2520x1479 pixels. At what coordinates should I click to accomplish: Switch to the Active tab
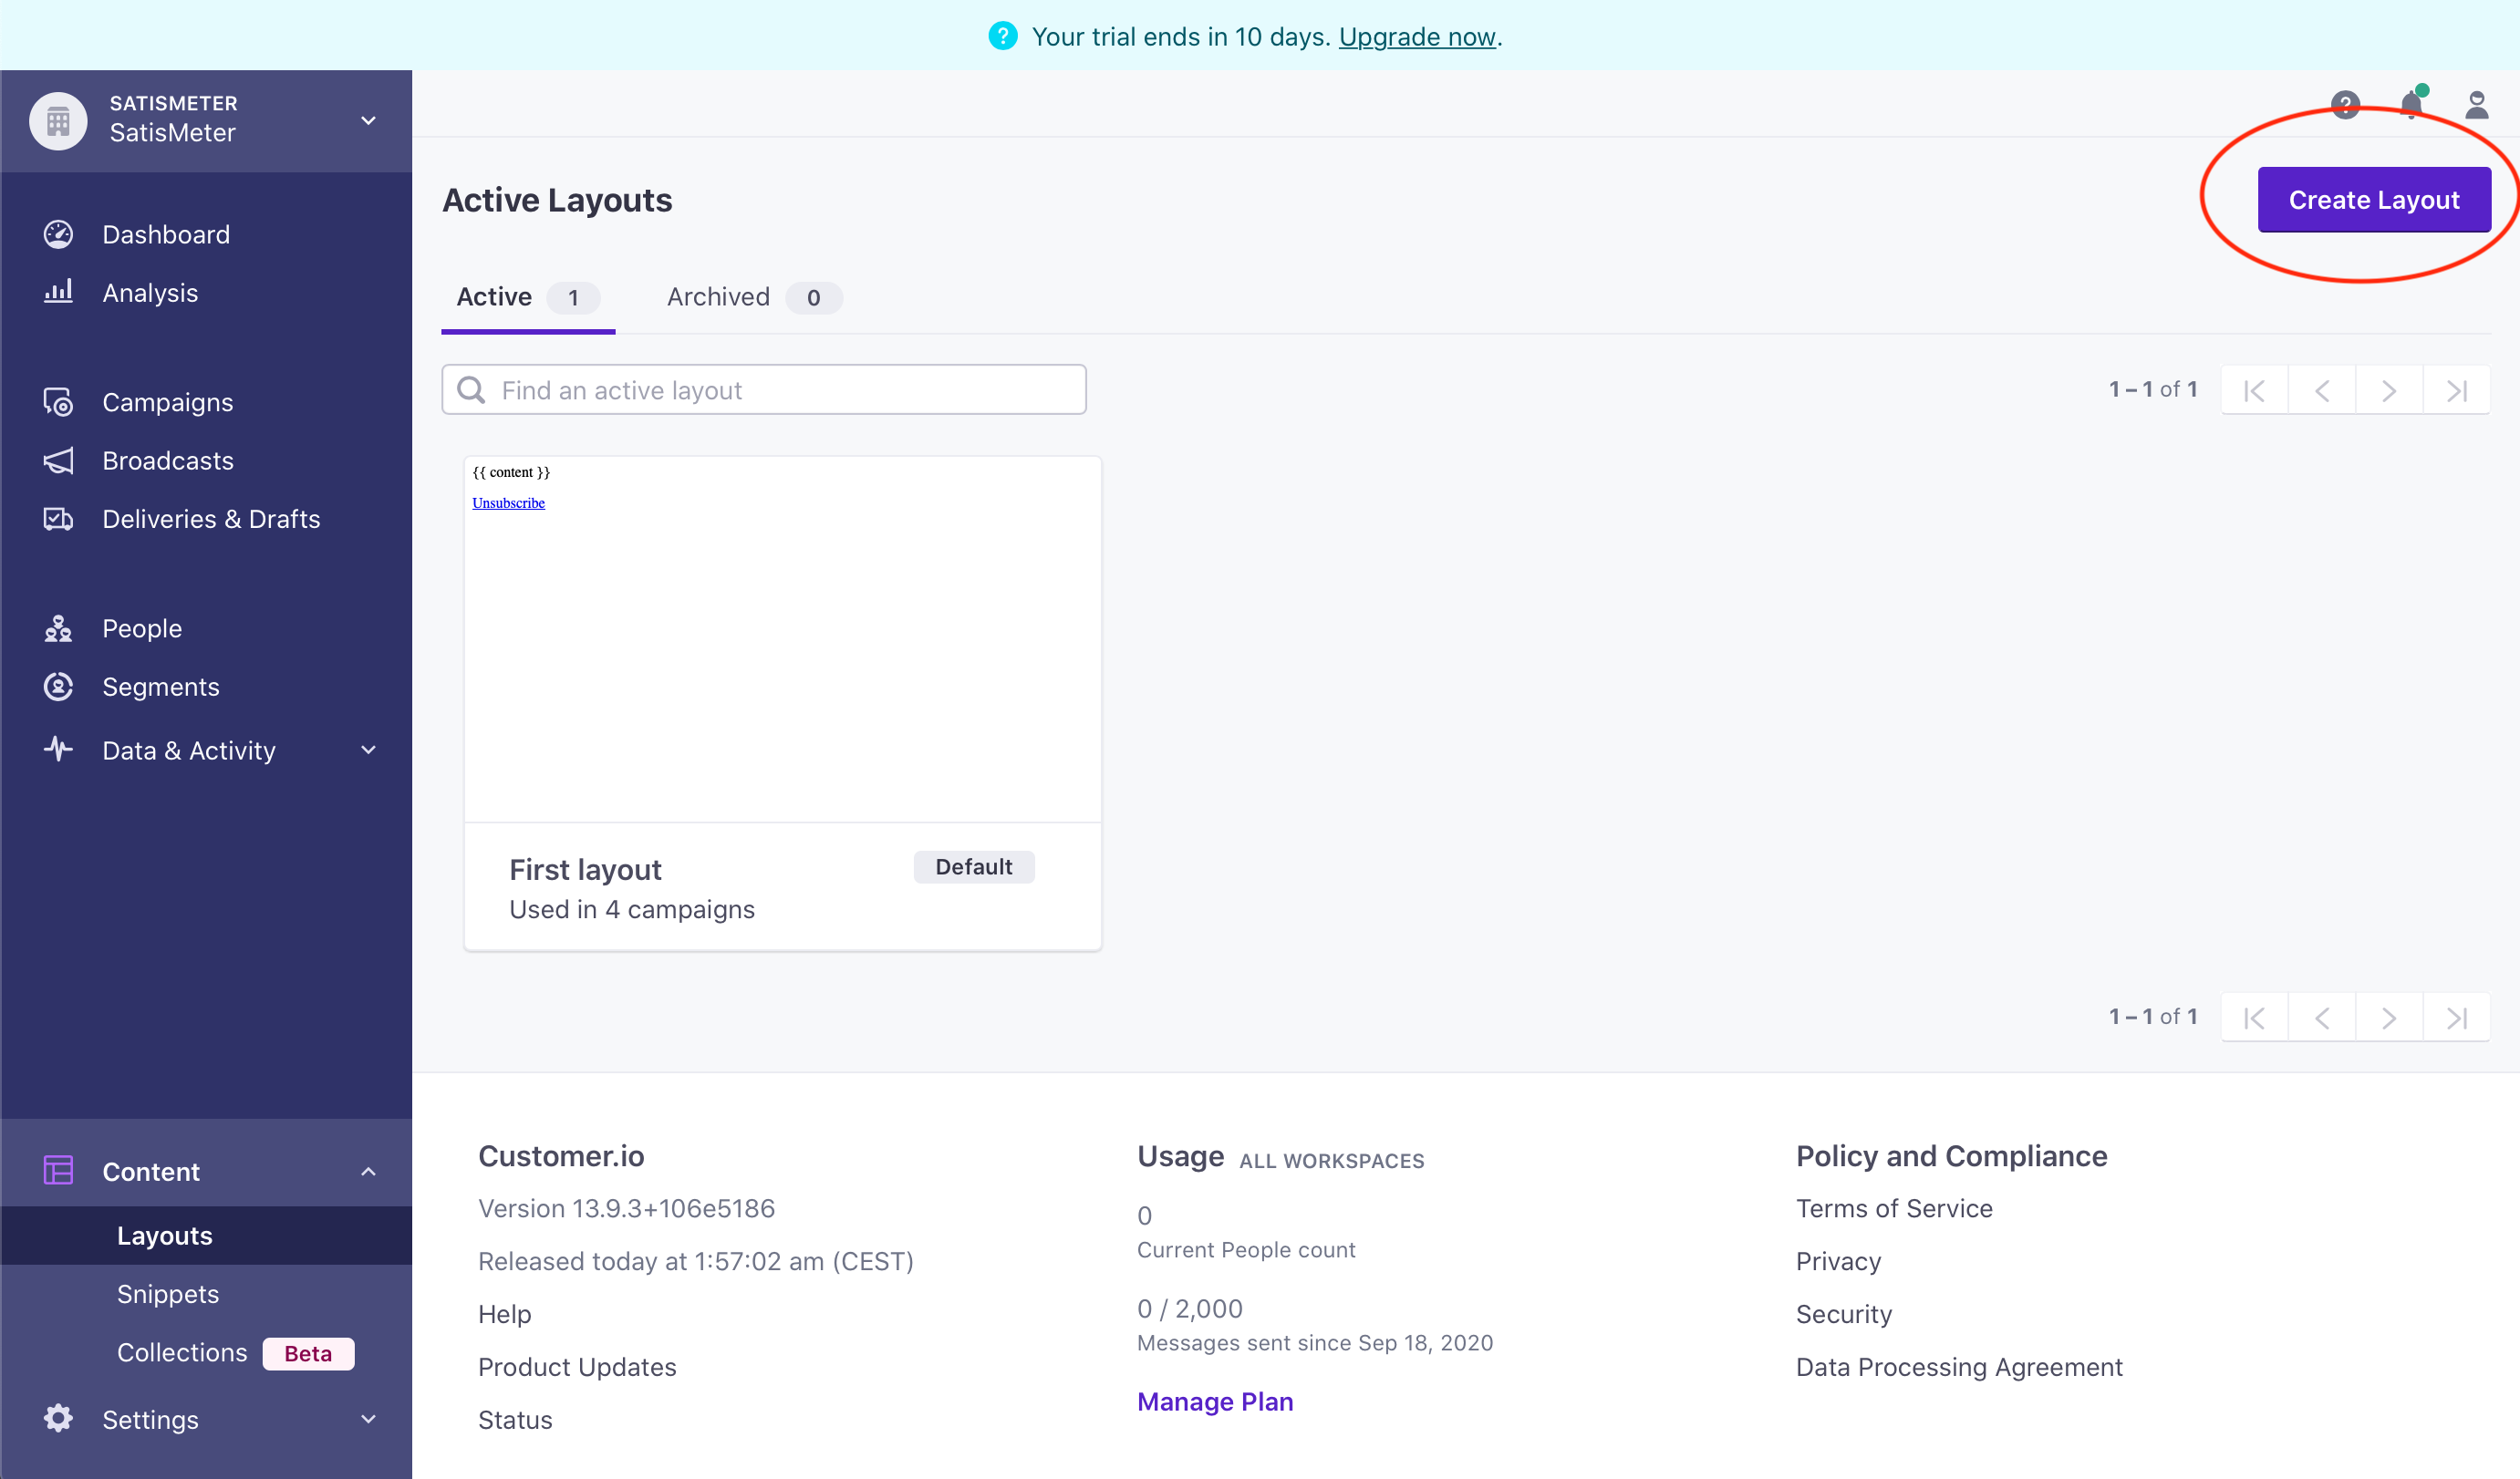(528, 297)
